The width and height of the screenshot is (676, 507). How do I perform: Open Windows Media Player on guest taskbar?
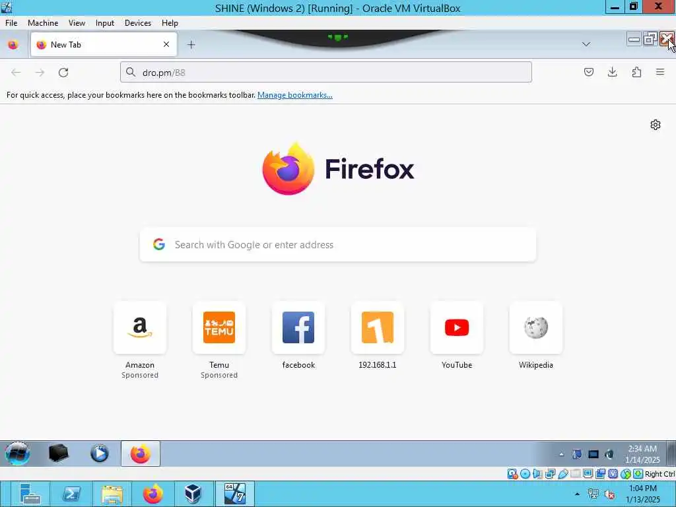[x=99, y=454]
